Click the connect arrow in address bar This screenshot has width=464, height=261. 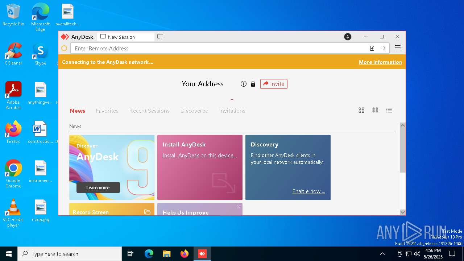coord(383,48)
